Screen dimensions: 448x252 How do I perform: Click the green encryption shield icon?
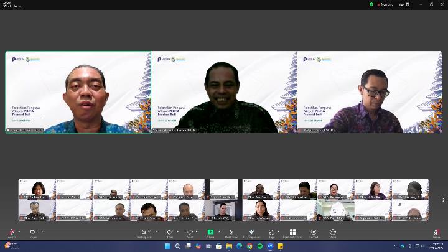point(371,4)
